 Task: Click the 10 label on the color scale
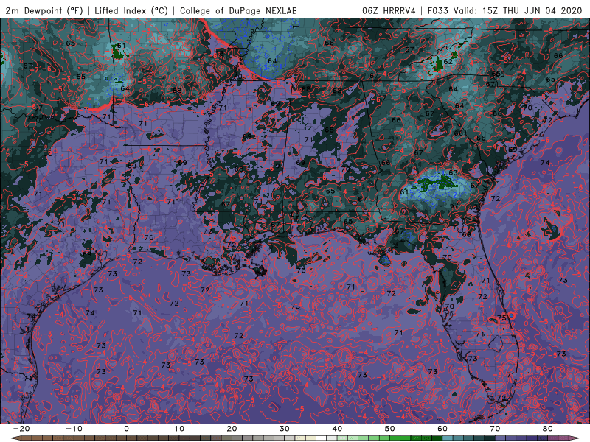tap(179, 429)
